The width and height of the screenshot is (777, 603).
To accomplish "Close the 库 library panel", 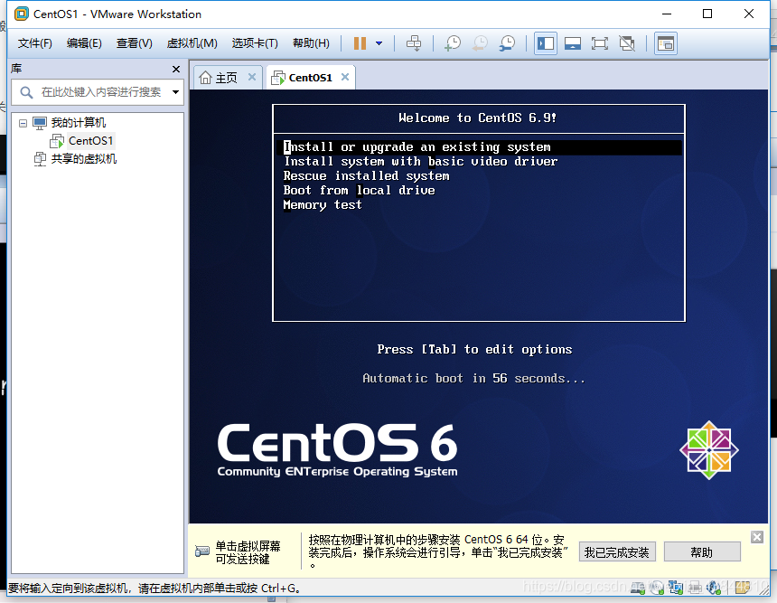I will [176, 69].
